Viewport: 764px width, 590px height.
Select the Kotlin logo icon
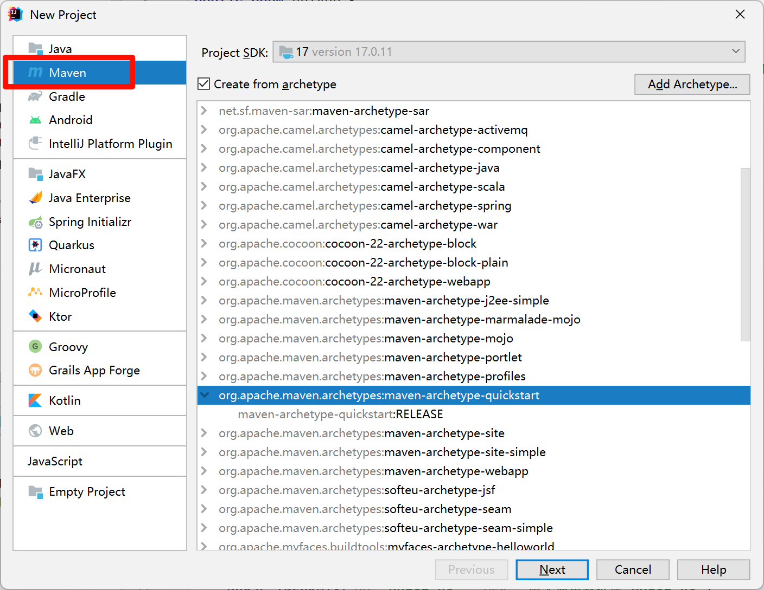(35, 400)
